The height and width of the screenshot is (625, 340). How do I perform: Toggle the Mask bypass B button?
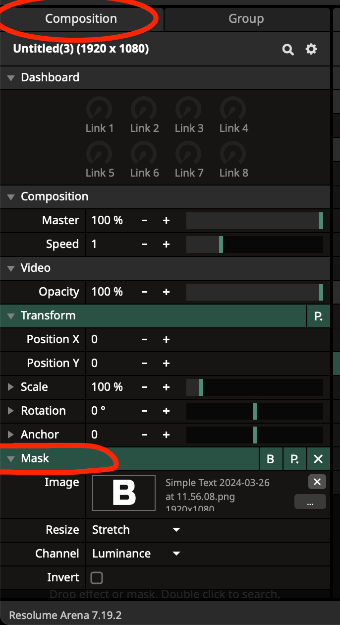pyautogui.click(x=271, y=459)
